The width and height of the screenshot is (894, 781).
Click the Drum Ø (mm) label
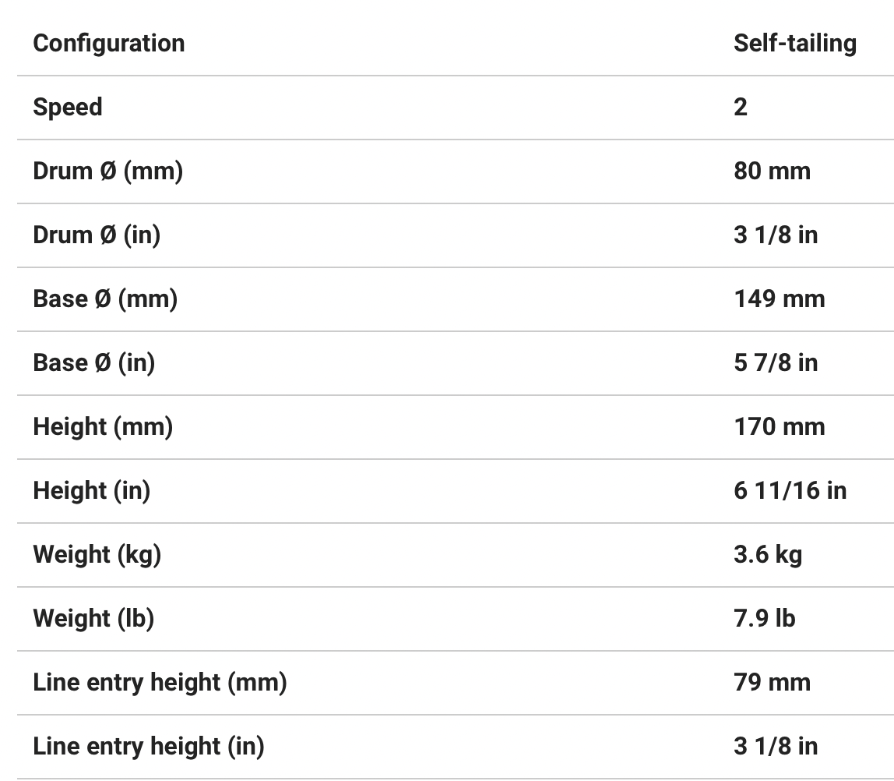[x=107, y=171]
